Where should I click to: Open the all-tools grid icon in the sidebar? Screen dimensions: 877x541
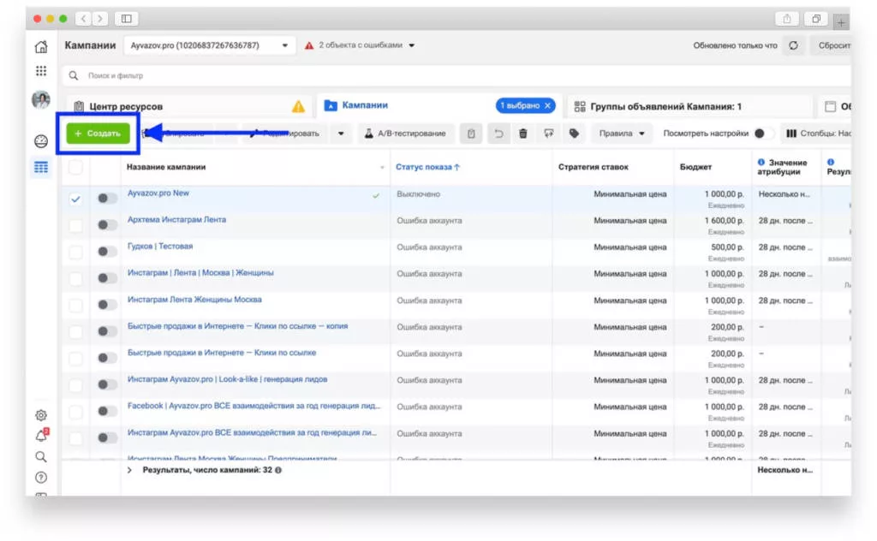click(x=41, y=71)
